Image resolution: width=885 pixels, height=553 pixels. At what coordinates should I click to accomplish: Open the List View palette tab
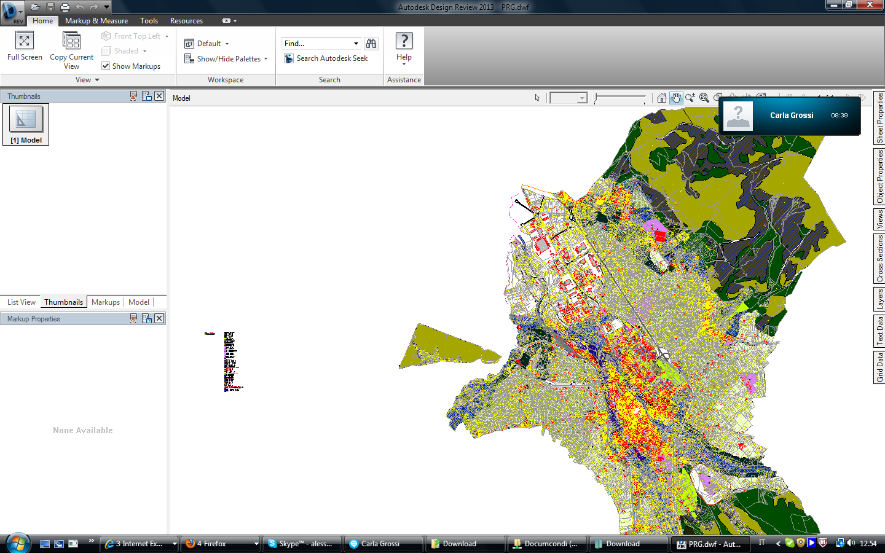point(22,302)
